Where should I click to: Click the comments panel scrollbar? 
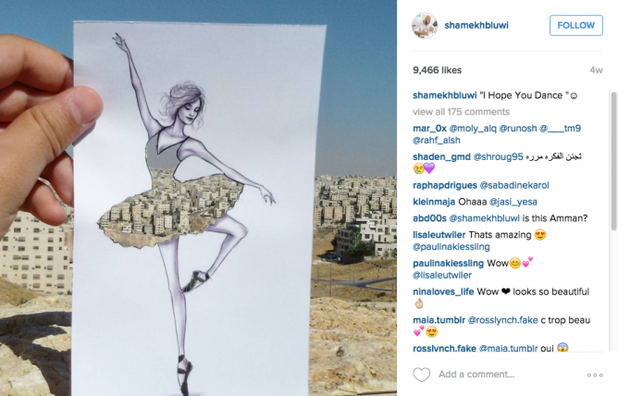pyautogui.click(x=613, y=161)
